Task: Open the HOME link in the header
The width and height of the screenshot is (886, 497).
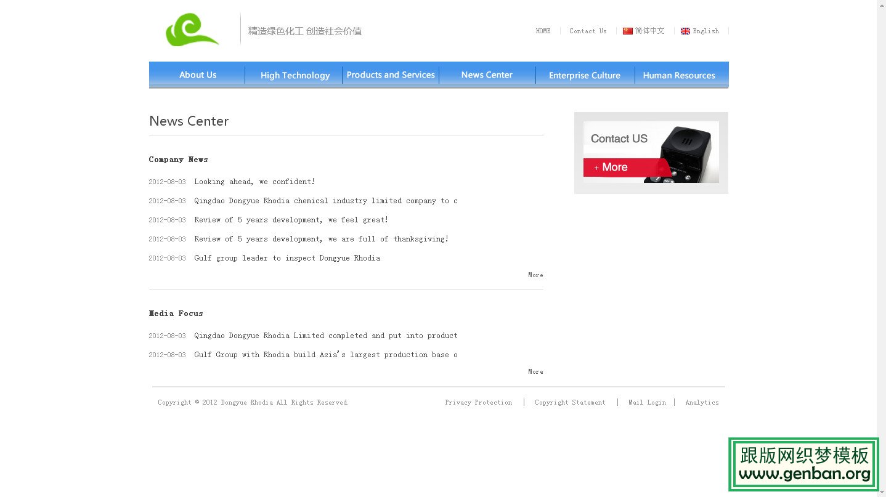Action: click(x=543, y=31)
